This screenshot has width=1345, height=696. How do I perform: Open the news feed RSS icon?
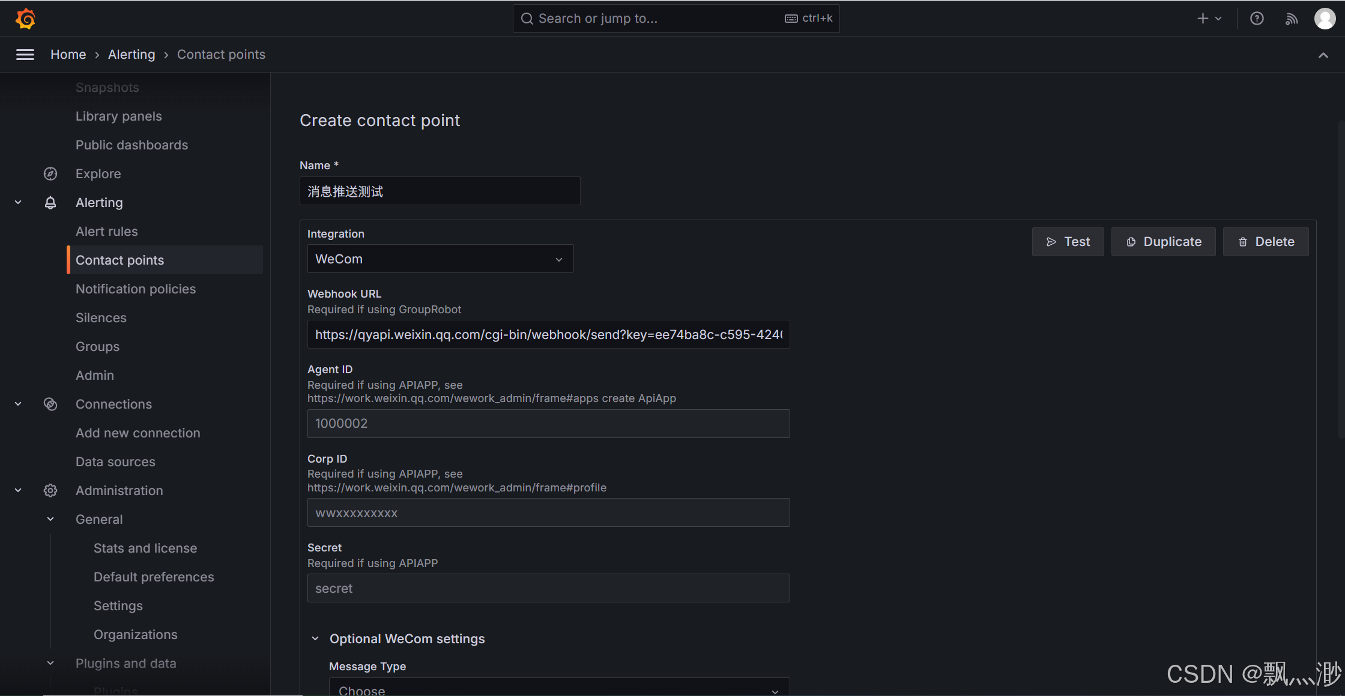pos(1292,19)
